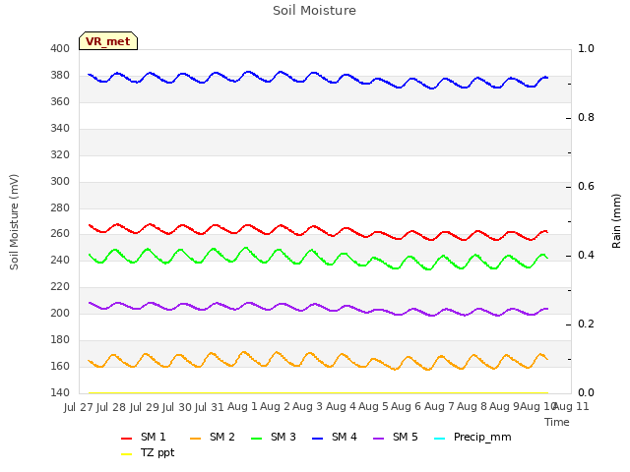
Task: Click the 160 left axis value
Action: (60, 366)
